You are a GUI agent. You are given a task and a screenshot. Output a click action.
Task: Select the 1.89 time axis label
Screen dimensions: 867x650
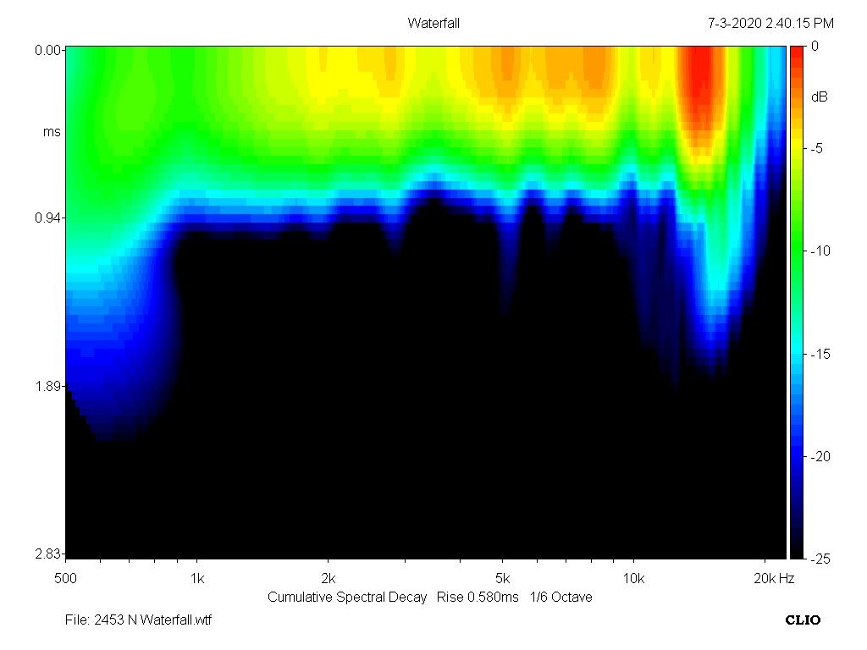(47, 386)
